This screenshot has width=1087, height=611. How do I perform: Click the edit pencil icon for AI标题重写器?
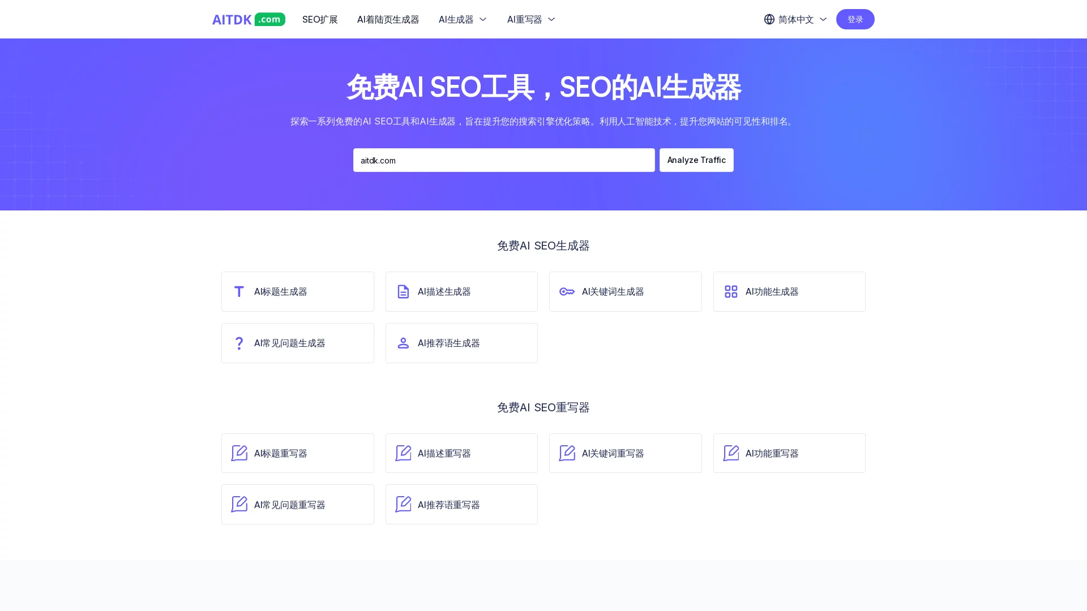tap(239, 453)
